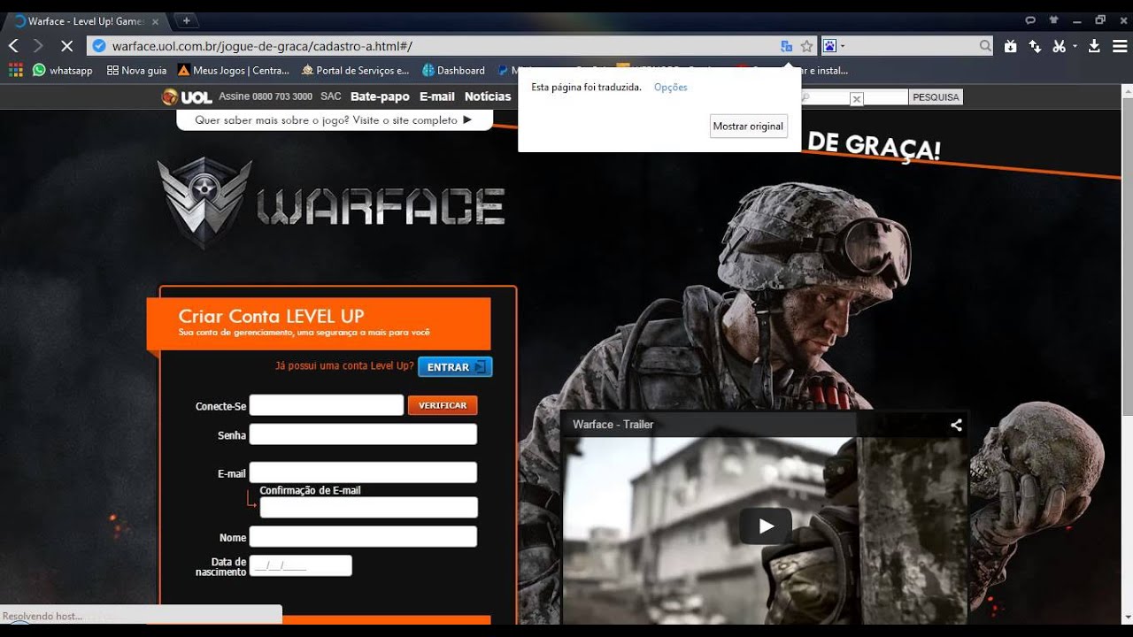The image size is (1133, 637).
Task: Open the apps grid in bookmarks bar
Action: tap(15, 70)
